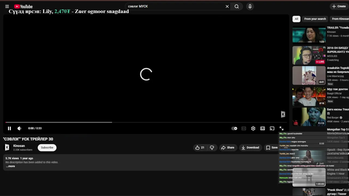This screenshot has height=196, width=349.
Task: Cast video to a TV
Action: tap(272, 128)
